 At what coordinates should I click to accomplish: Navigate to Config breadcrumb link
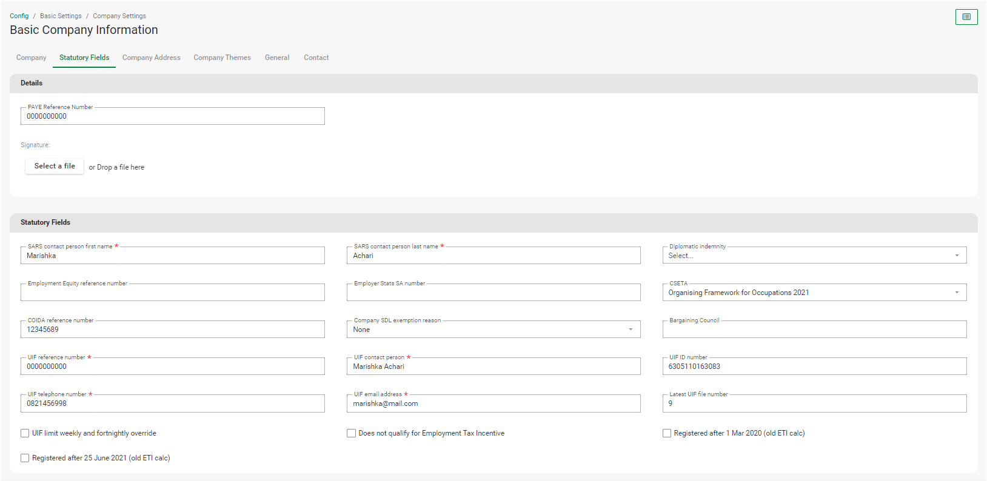[19, 16]
